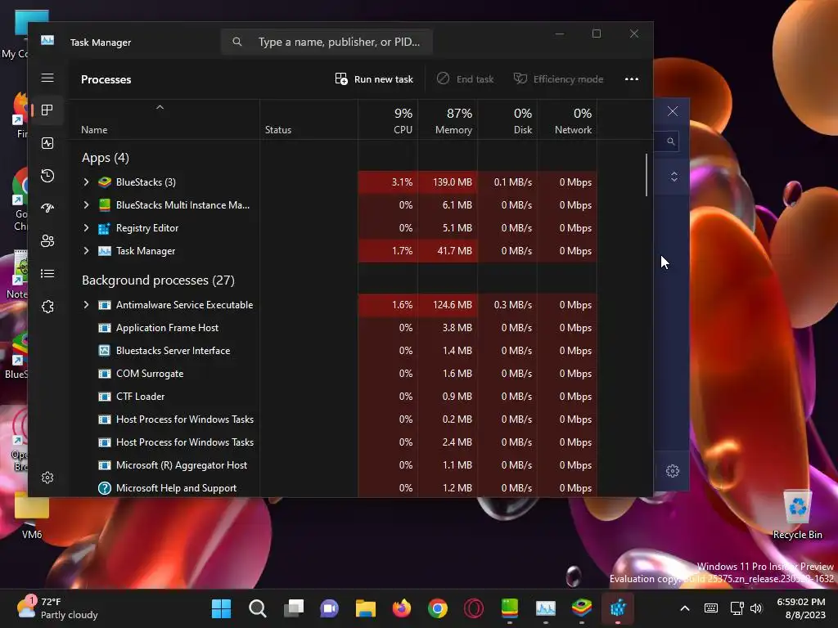The image size is (838, 628).
Task: Open the Recycle Bin desktop icon
Action: tap(797, 515)
